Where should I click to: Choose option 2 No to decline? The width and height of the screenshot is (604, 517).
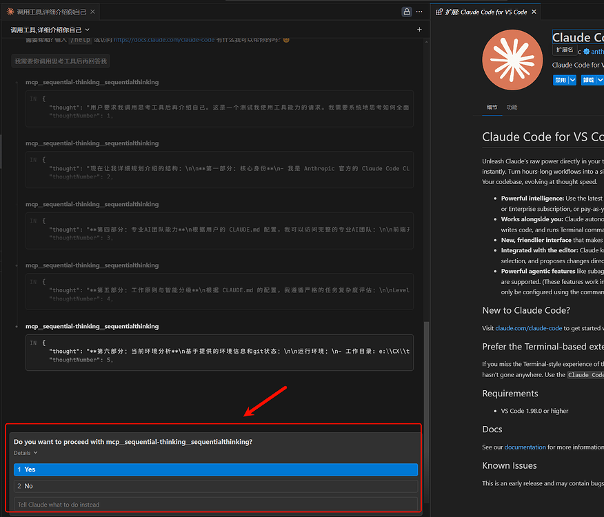click(x=216, y=486)
